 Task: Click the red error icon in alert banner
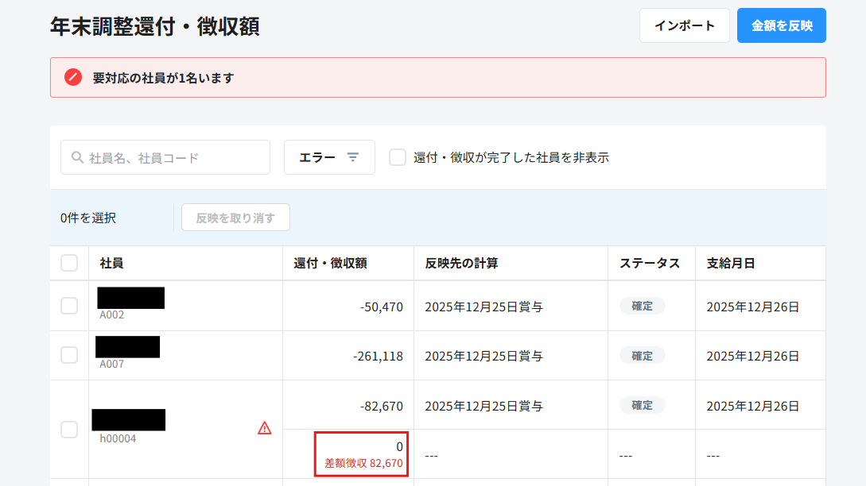point(73,78)
